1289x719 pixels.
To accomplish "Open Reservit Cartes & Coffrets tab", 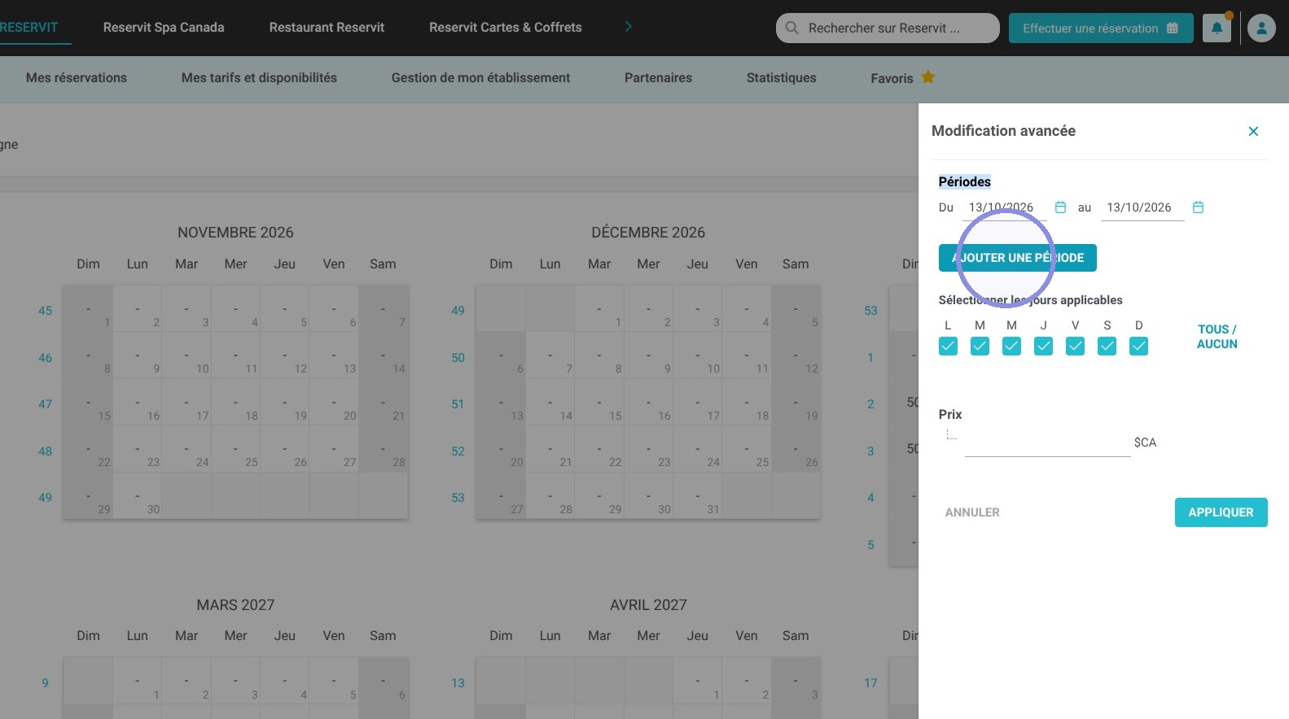I will (506, 27).
